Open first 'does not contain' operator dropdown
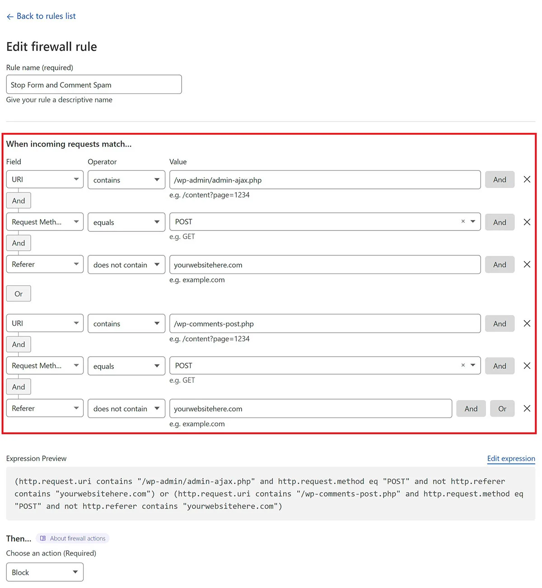 coord(126,264)
